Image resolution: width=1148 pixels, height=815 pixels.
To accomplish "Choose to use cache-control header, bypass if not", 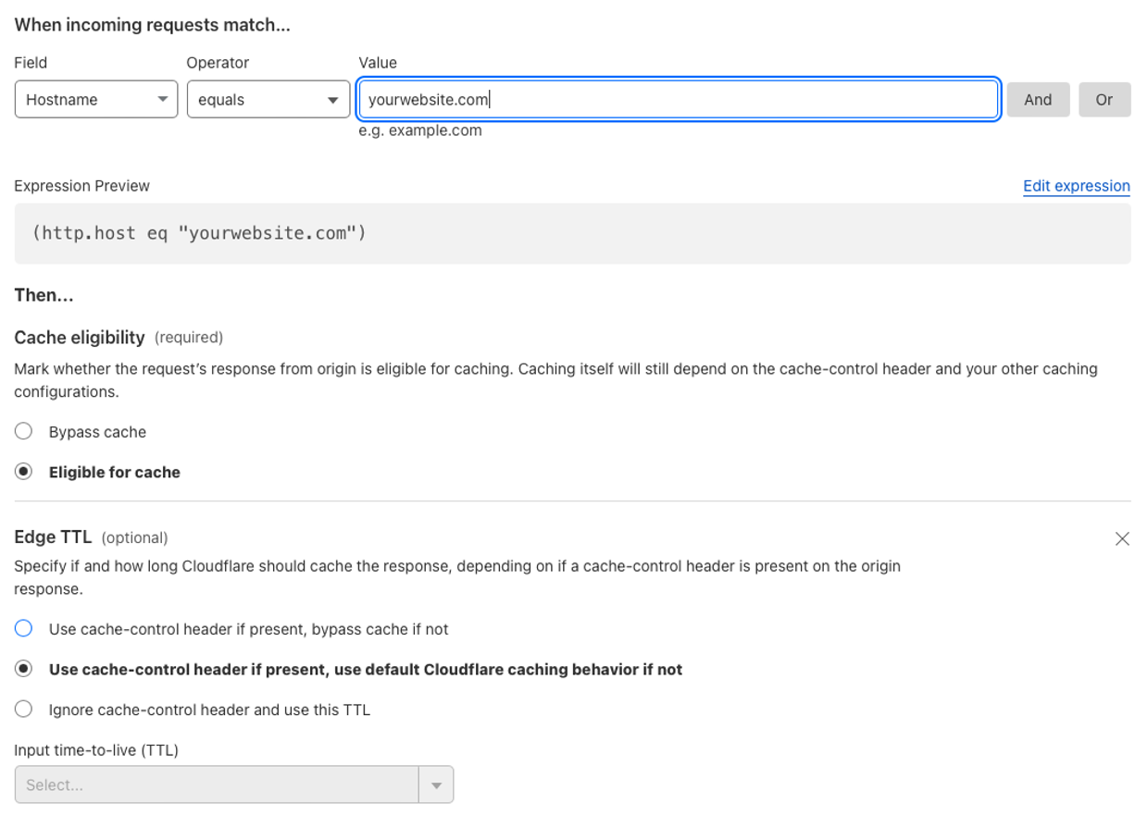I will (x=22, y=628).
